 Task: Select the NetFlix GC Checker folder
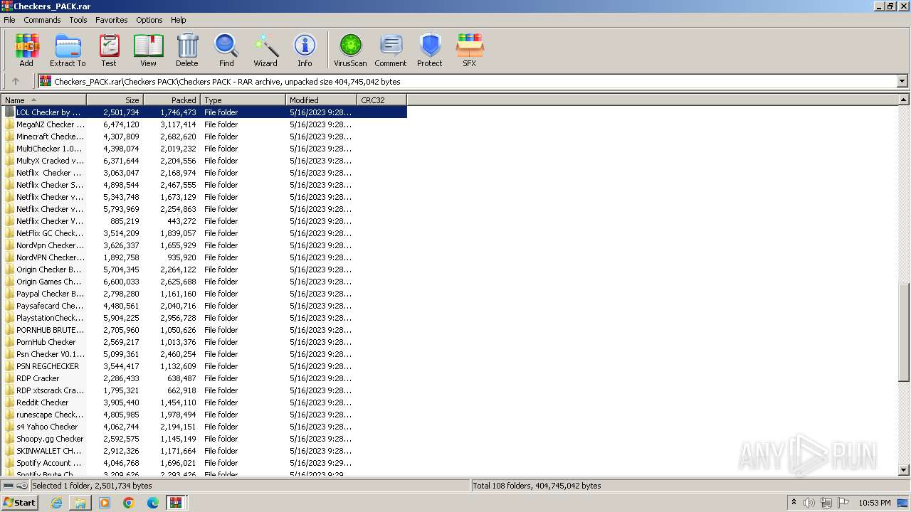[204, 233]
